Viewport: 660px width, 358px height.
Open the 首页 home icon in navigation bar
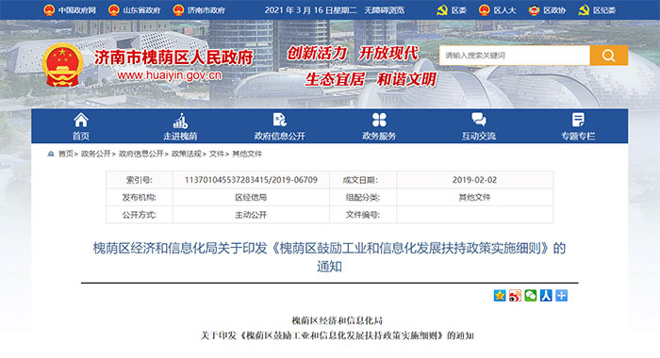[81, 121]
